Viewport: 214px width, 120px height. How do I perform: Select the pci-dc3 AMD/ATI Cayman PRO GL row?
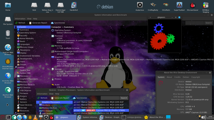pos(101,110)
